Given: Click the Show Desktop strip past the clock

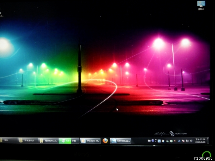Looking at the screenshot, I should click(208, 141).
